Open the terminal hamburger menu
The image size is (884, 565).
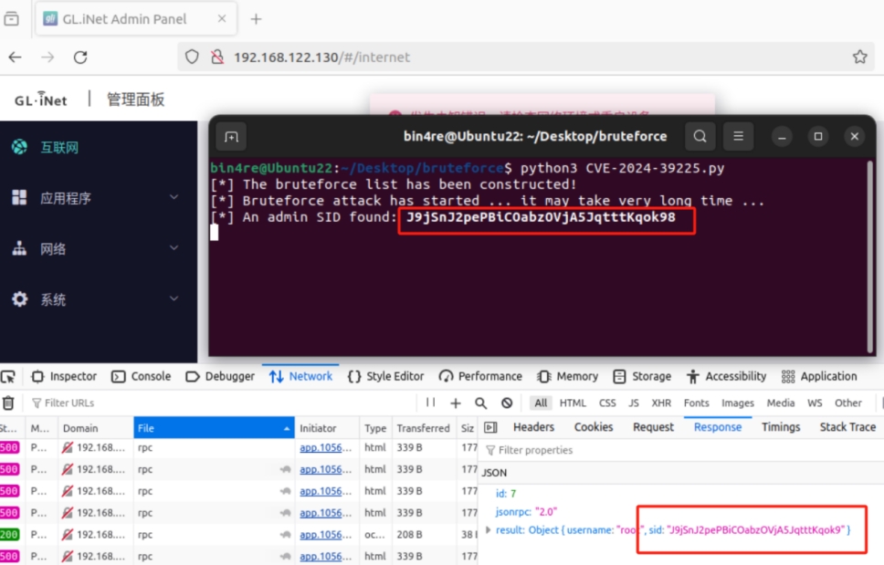click(x=739, y=136)
